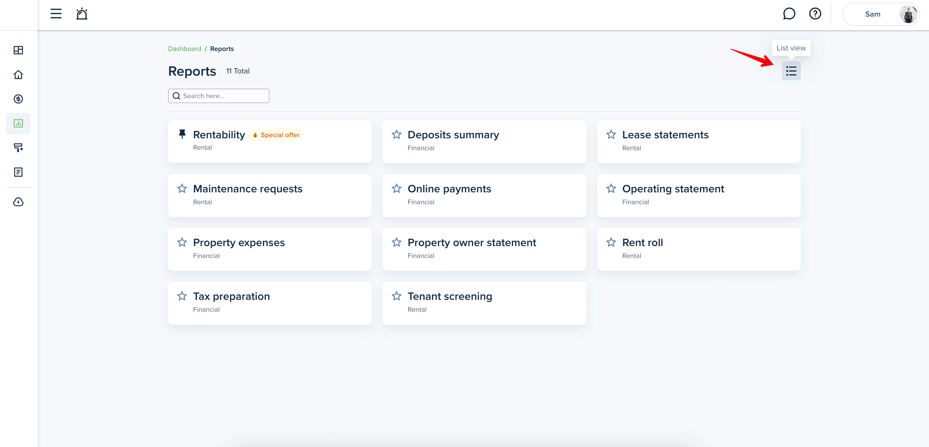Open the Property owner statement report
The width and height of the screenshot is (929, 447).
[x=484, y=249]
